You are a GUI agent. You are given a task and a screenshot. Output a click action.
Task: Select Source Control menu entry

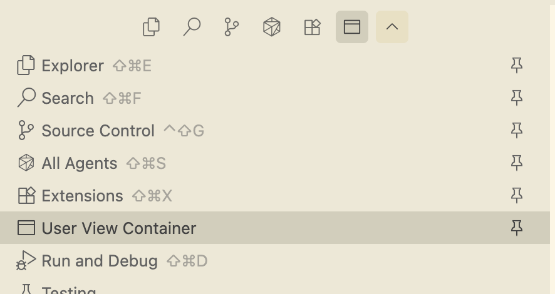(98, 131)
